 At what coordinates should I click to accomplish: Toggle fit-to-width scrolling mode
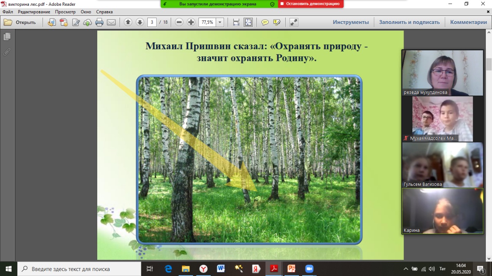click(236, 22)
